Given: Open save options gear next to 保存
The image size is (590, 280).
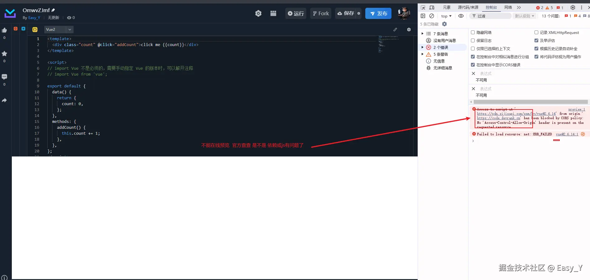Looking at the screenshot, I should [359, 13].
